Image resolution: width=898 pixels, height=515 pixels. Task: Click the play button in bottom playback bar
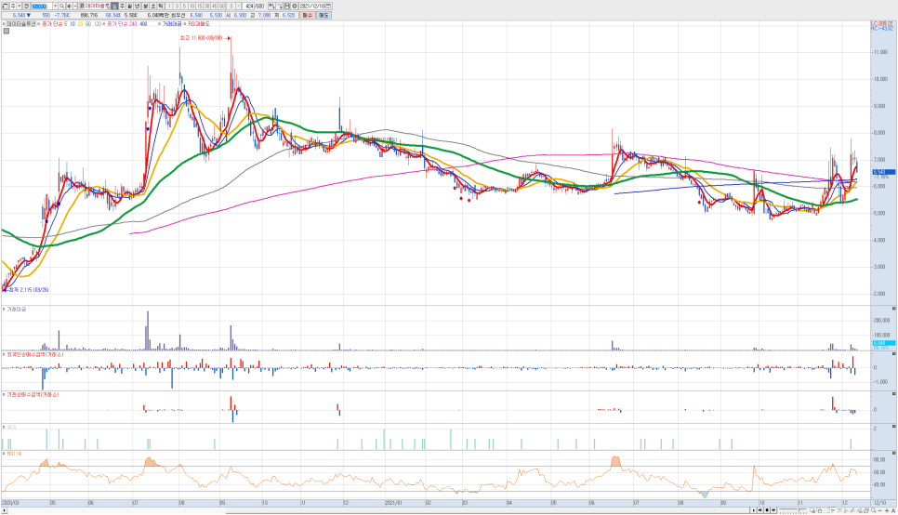pyautogui.click(x=754, y=510)
